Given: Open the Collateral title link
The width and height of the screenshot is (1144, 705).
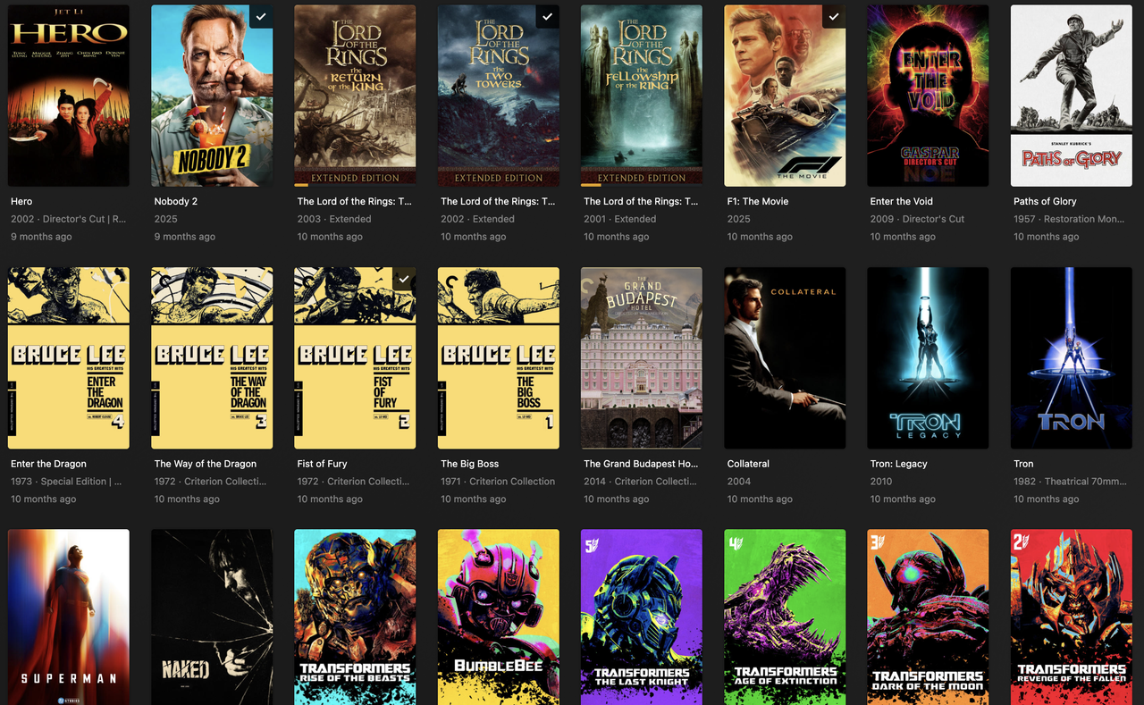Looking at the screenshot, I should [x=748, y=465].
